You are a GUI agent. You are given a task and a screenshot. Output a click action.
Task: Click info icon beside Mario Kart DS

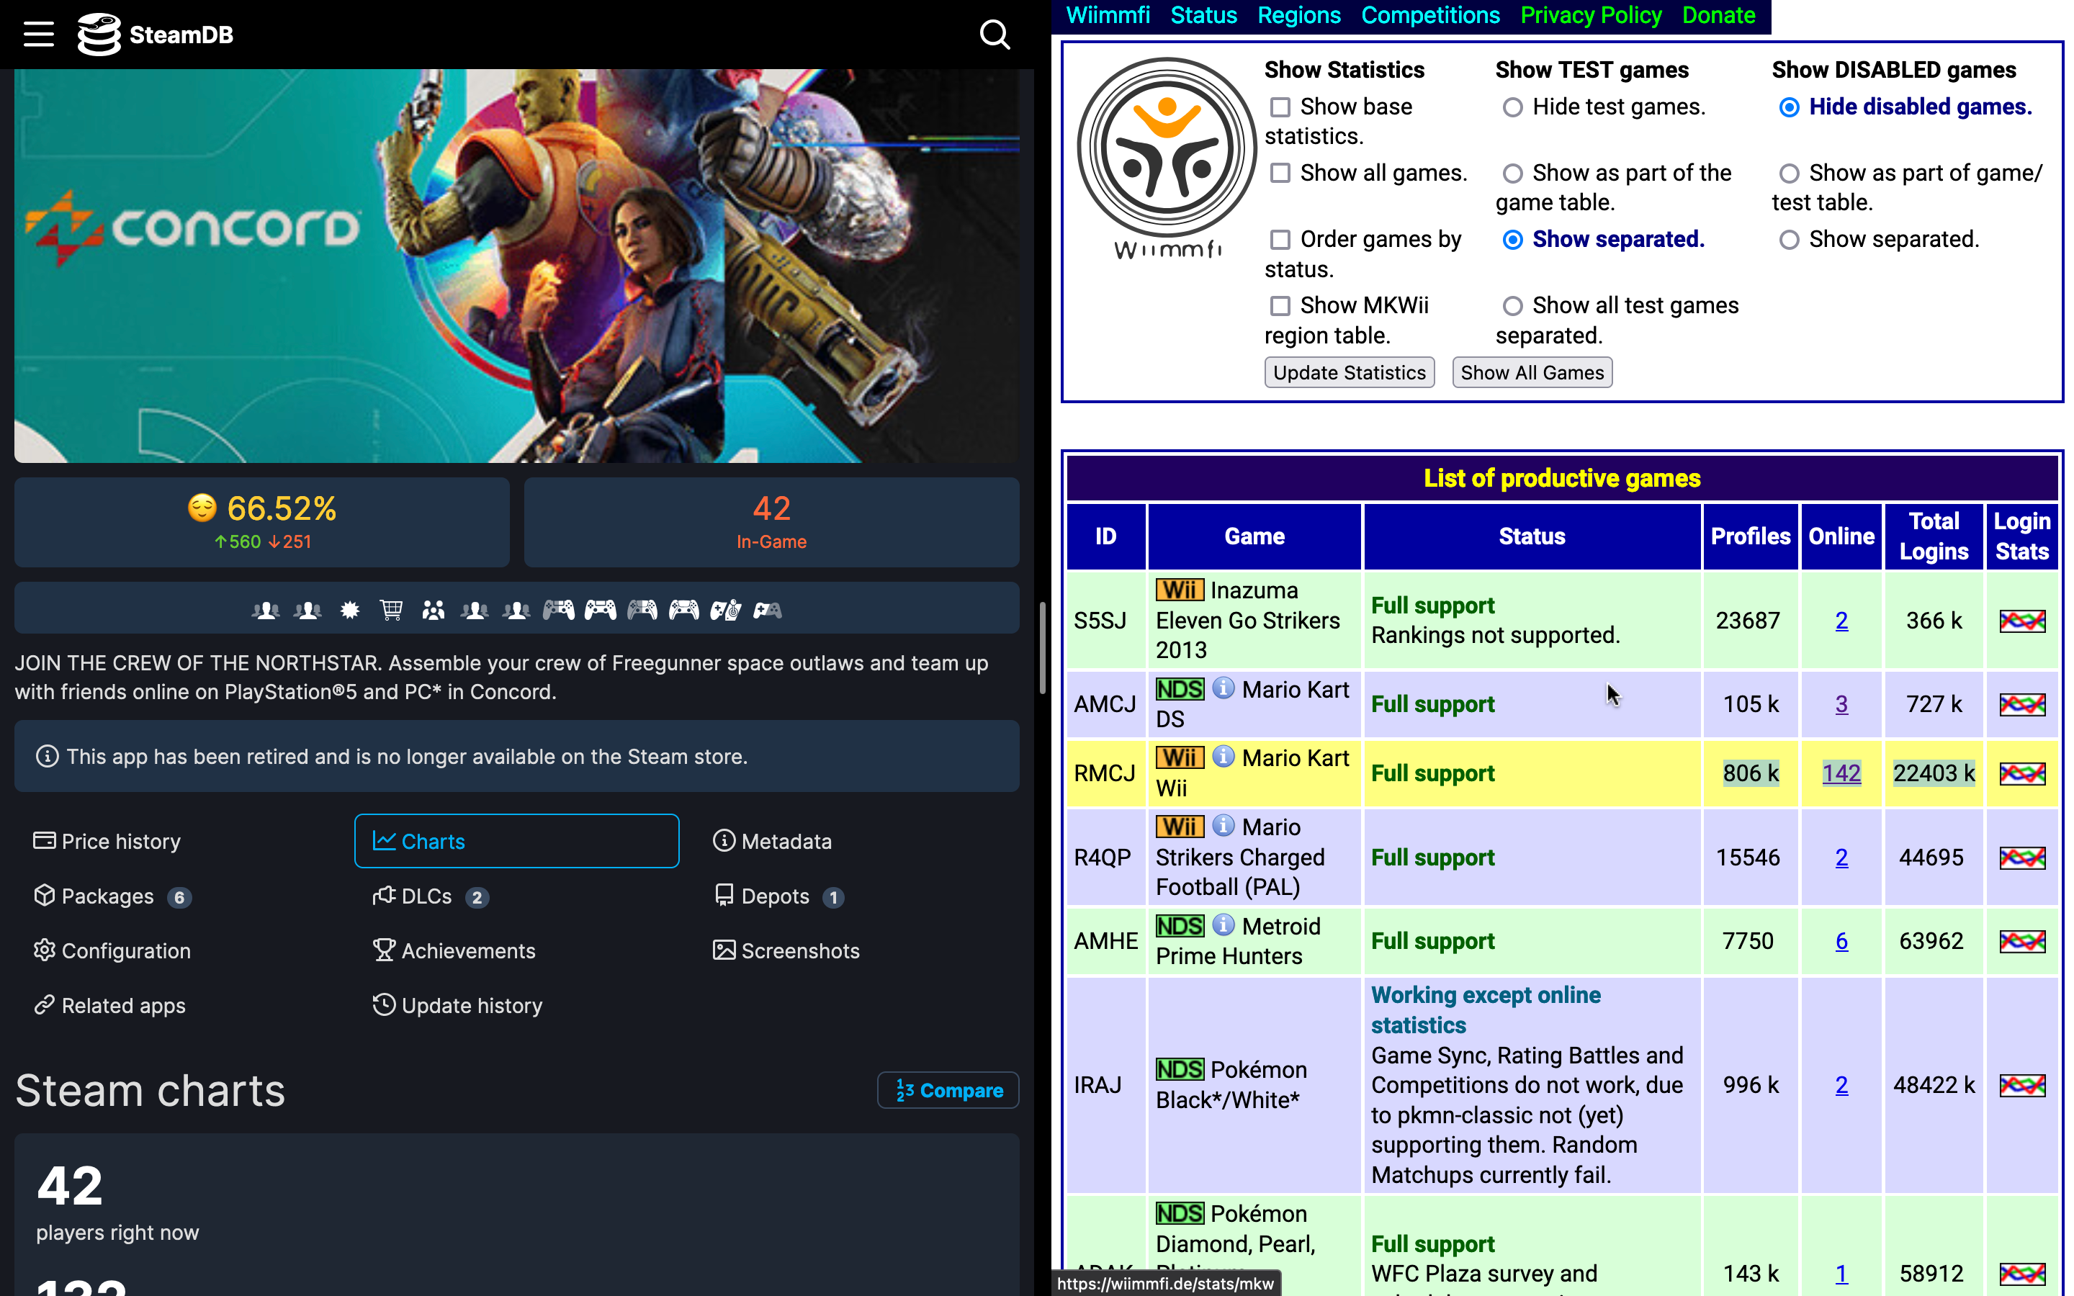(1223, 688)
